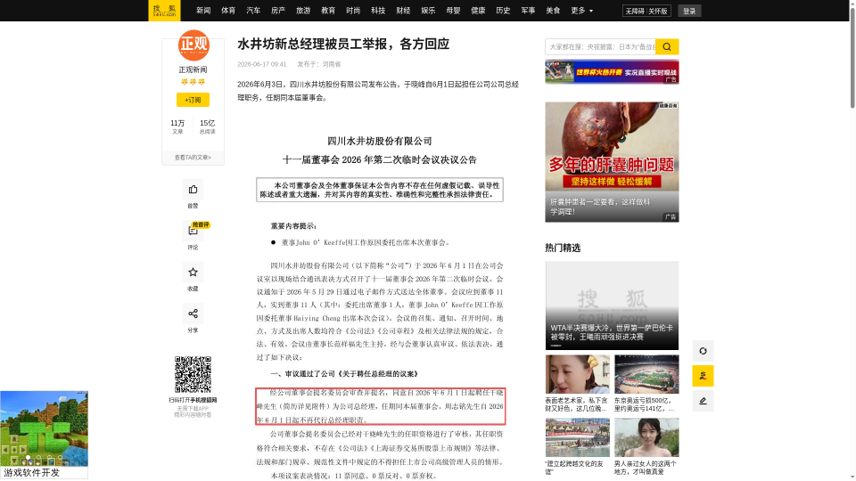Go to the 财经 channel
The width and height of the screenshot is (856, 481).
[403, 11]
